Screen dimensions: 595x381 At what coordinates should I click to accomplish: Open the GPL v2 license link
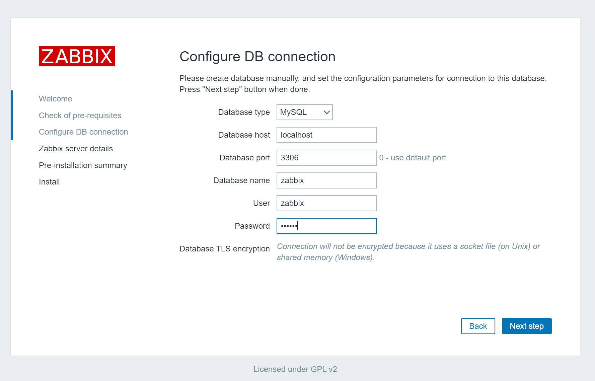point(323,369)
